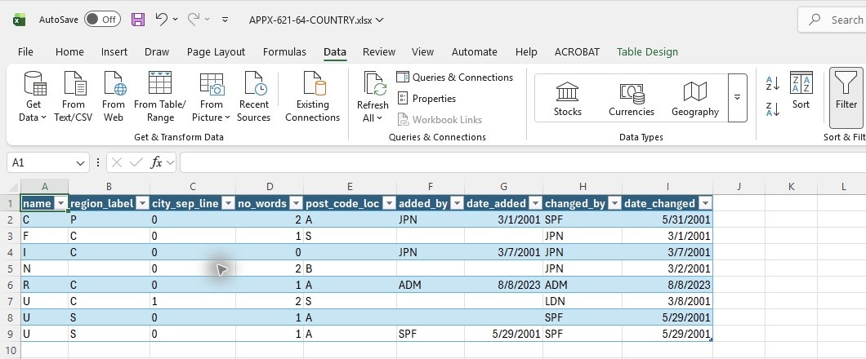Image resolution: width=866 pixels, height=359 pixels.
Task: Open the Draw tab
Action: 157,52
